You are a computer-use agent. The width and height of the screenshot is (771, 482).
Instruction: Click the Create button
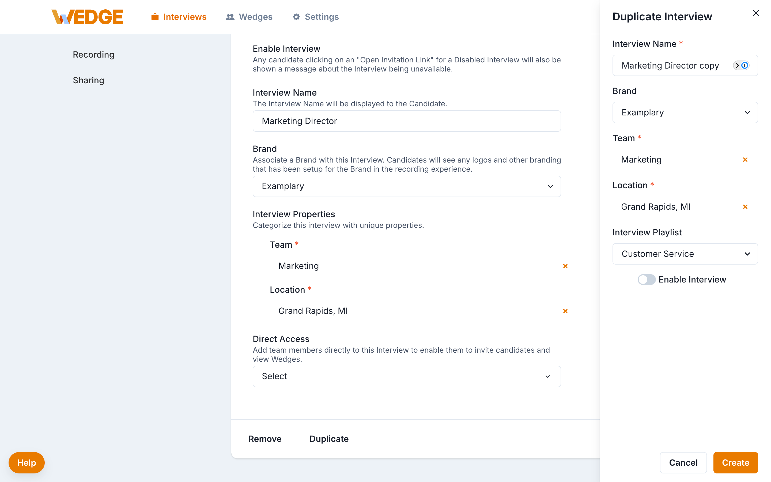click(735, 462)
